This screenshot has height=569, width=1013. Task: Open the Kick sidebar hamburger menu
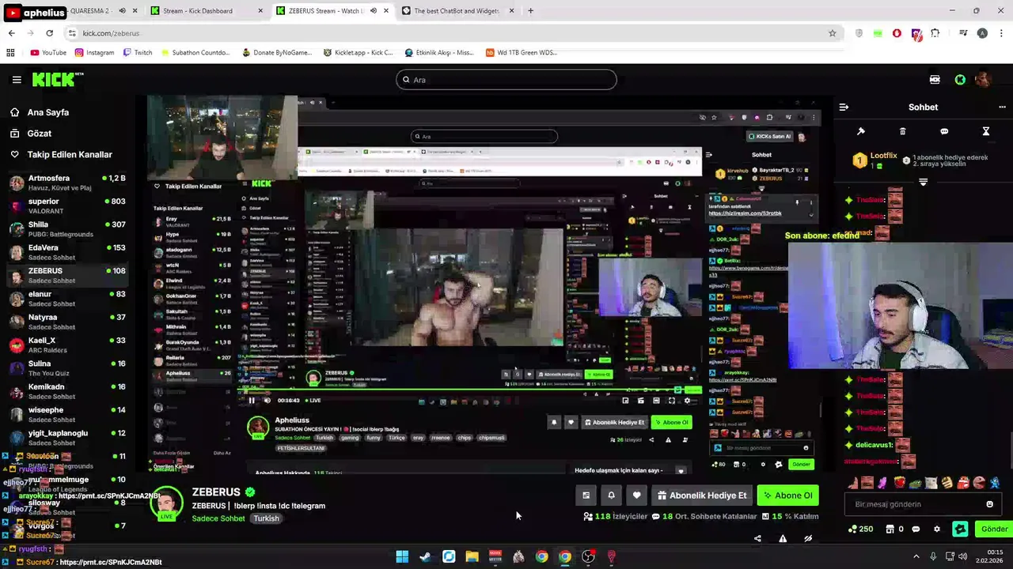17,79
